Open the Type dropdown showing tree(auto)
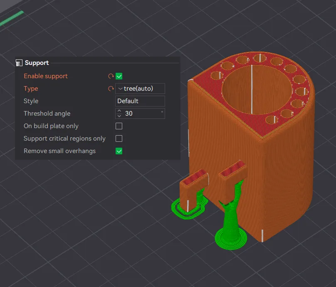The image size is (336, 287). coord(140,89)
